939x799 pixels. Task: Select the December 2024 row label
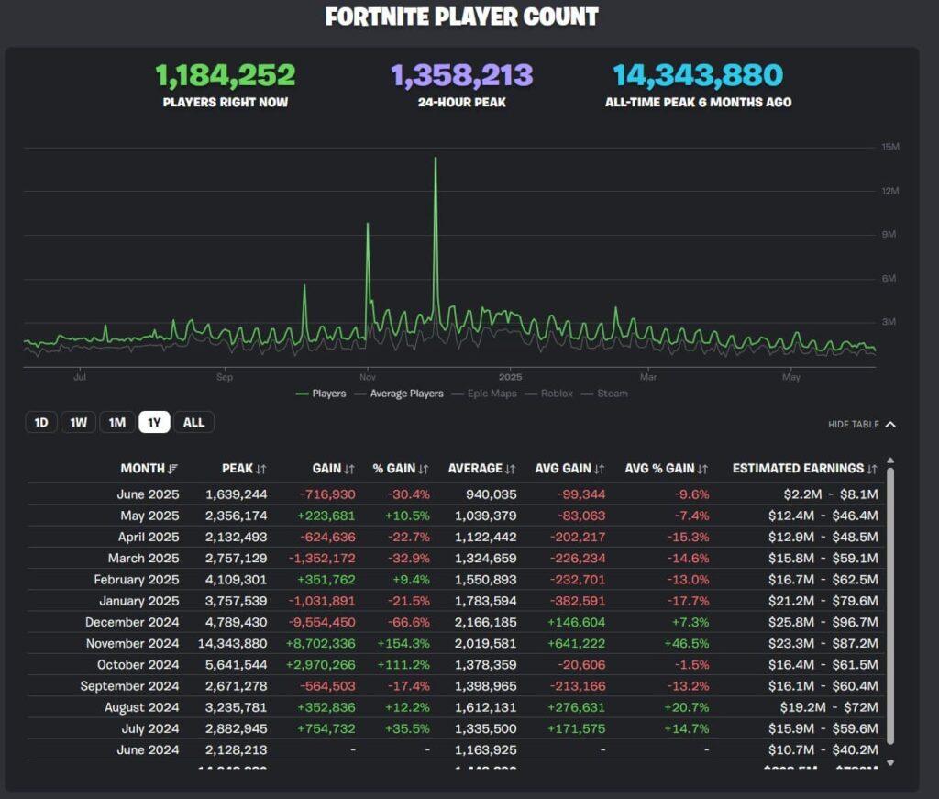[x=132, y=622]
